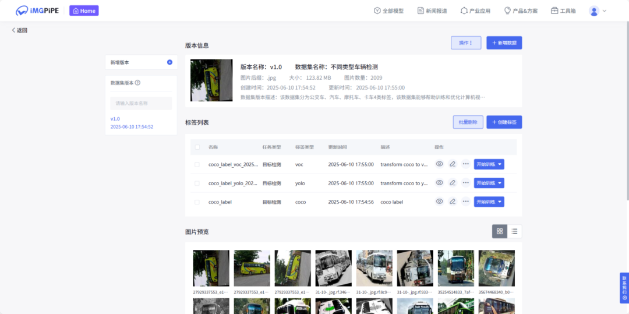Click the 创建标签 button
Image resolution: width=629 pixels, height=314 pixels.
[504, 122]
